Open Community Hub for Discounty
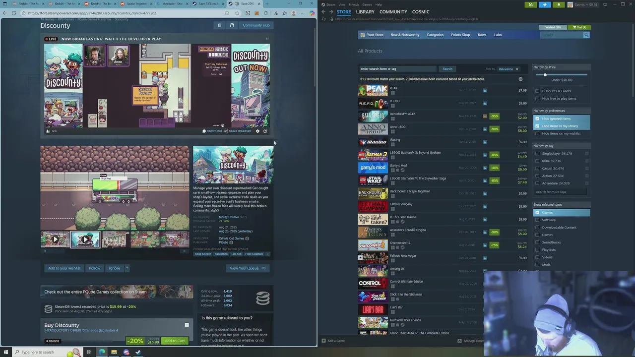 [x=256, y=25]
